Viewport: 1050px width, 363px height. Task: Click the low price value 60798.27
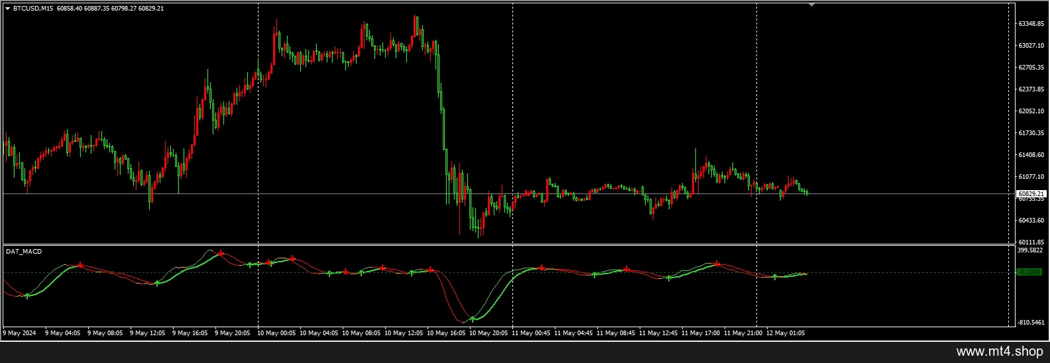pyautogui.click(x=124, y=9)
